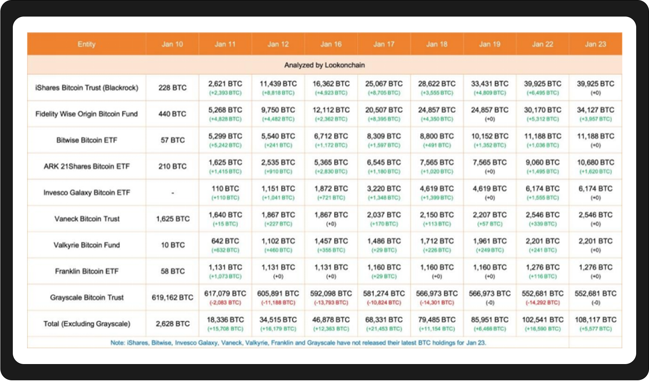This screenshot has height=381, width=649.
Task: Select the "Jan 10" column header
Action: pos(172,44)
